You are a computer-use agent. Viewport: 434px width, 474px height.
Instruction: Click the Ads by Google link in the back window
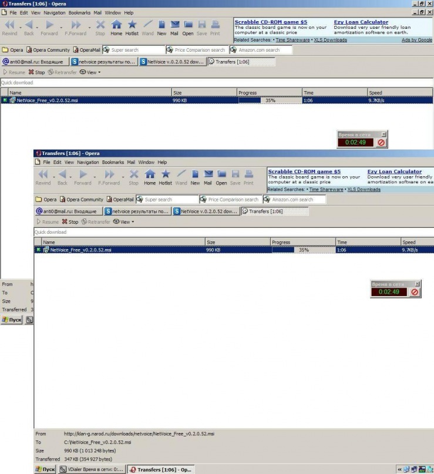click(417, 40)
